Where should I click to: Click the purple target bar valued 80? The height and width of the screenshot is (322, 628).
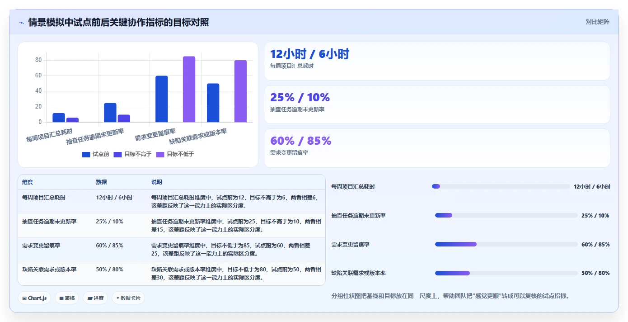click(240, 91)
